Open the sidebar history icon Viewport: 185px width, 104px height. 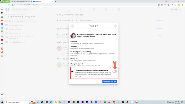[x=2, y=13]
